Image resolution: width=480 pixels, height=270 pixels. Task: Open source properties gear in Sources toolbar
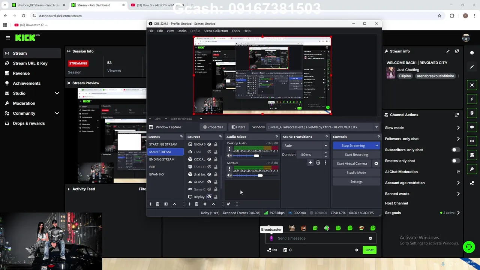coord(205,204)
